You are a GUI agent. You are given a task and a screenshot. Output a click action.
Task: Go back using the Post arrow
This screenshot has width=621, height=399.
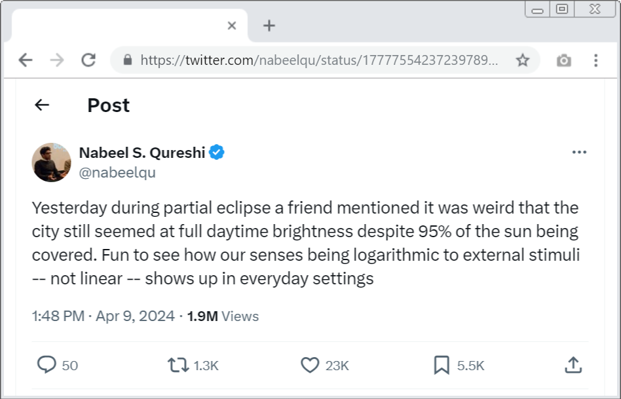(x=42, y=105)
